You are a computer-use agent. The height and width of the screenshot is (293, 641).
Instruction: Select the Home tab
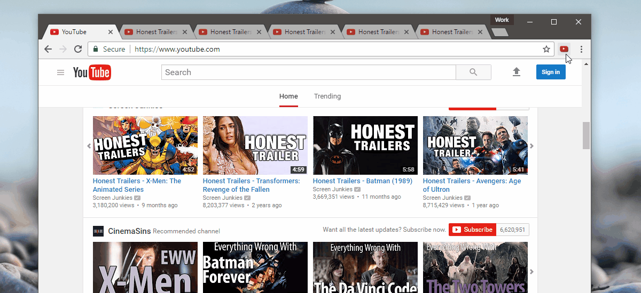(x=288, y=96)
